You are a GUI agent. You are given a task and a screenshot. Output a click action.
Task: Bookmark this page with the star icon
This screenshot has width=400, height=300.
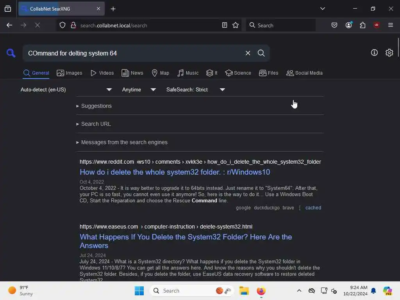pos(236,25)
